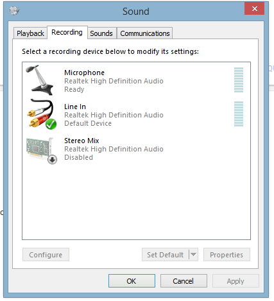Open device Properties button
Viewport: 274px width, 301px height.
coord(227,255)
